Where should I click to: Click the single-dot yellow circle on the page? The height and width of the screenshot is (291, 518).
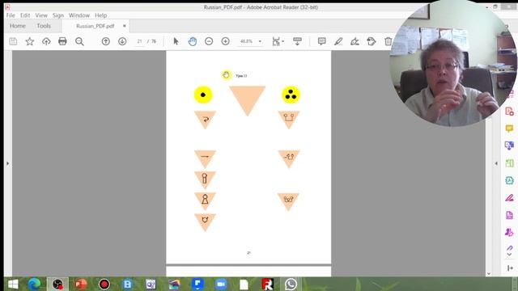click(203, 95)
